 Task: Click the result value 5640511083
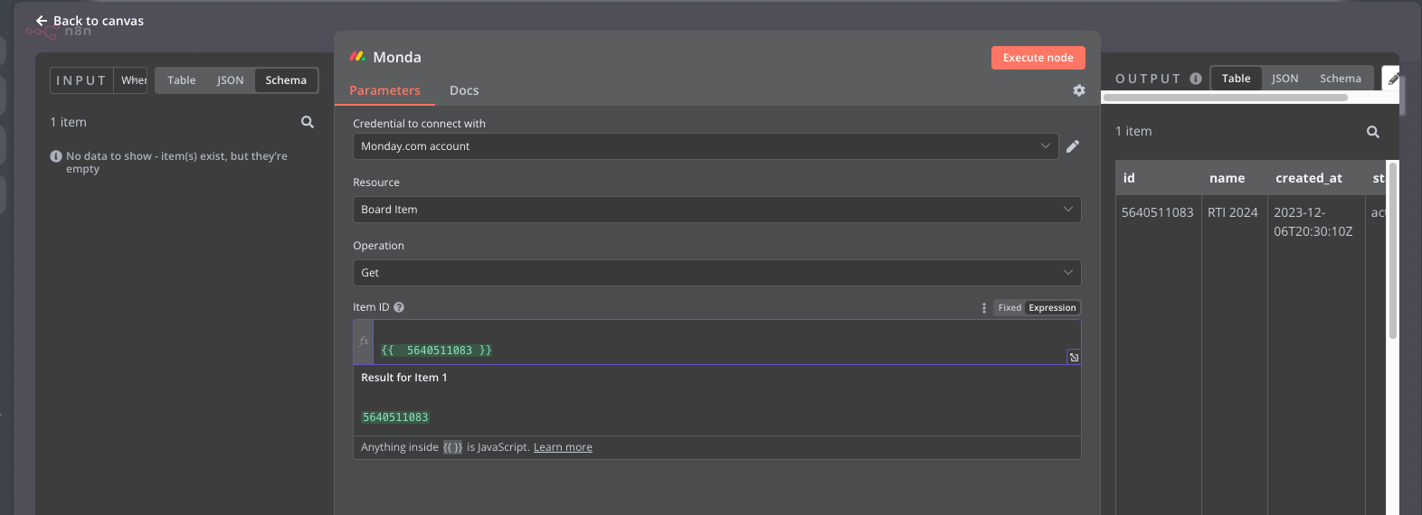395,417
